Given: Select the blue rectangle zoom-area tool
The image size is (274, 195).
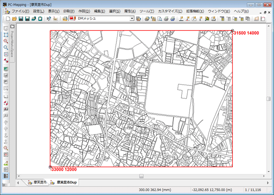Looking at the screenshot, I should click(6, 35).
